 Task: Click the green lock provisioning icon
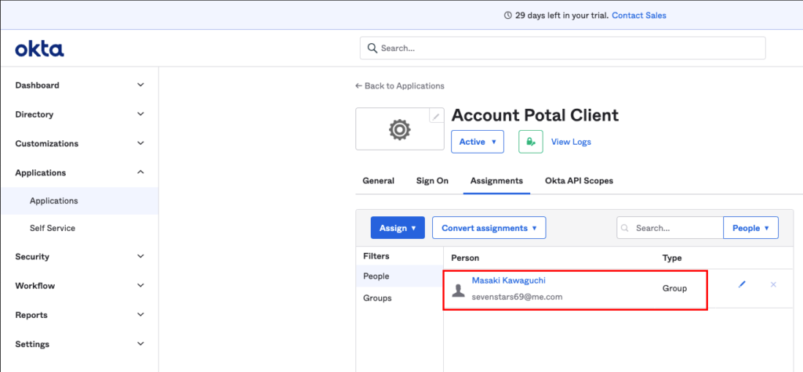(x=531, y=142)
